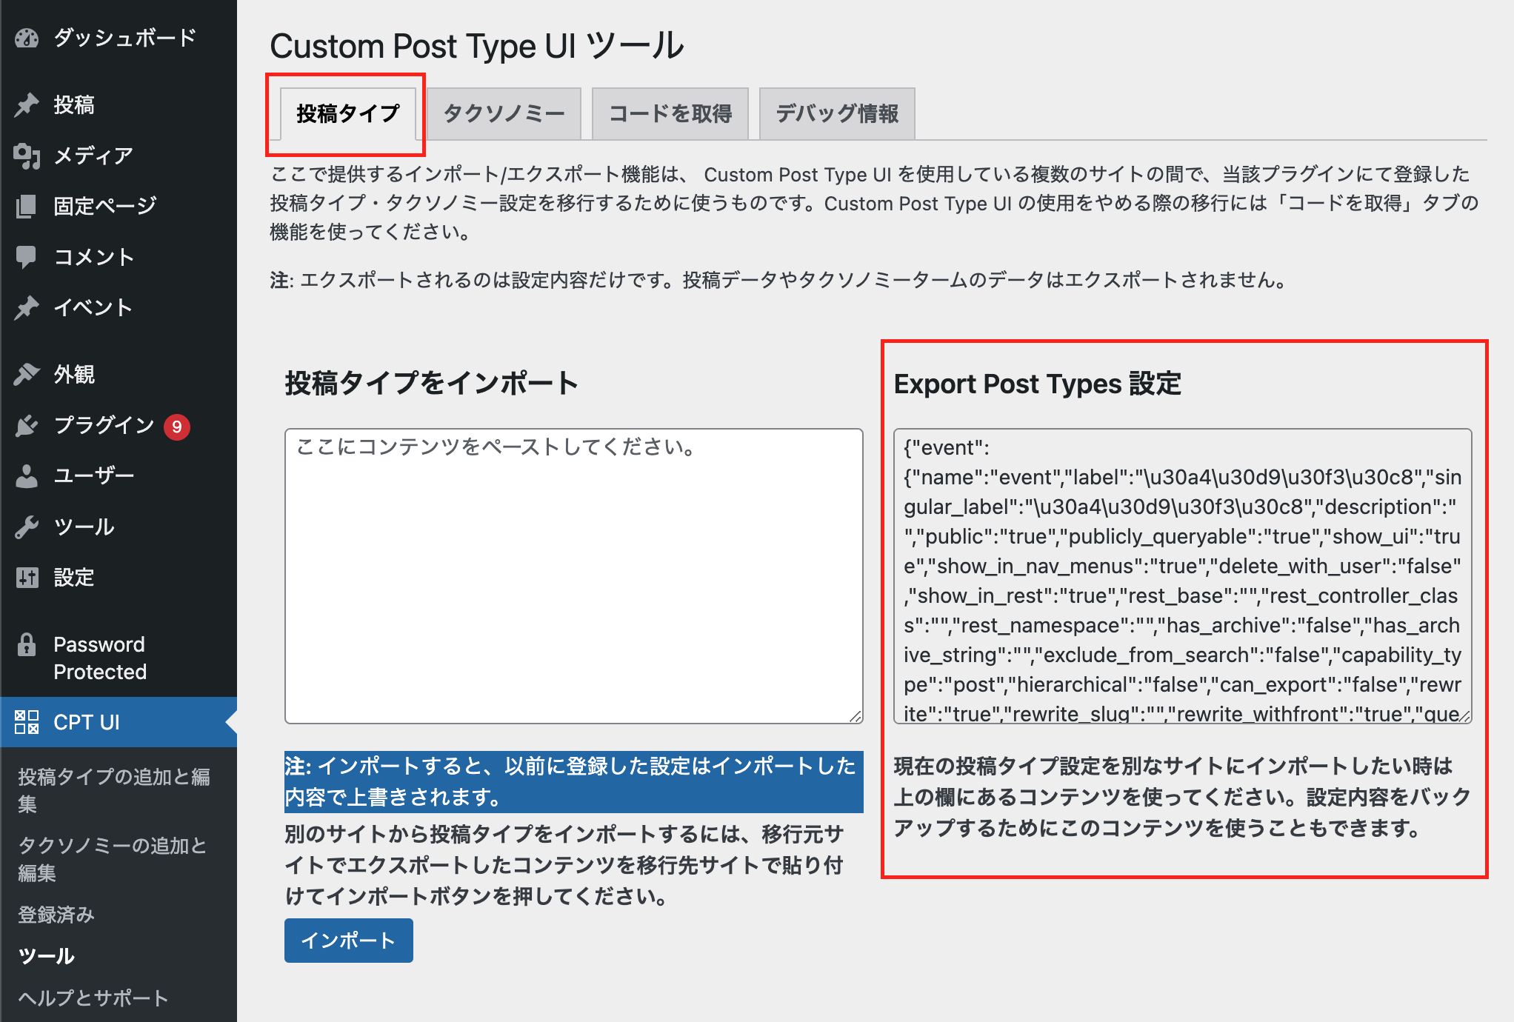Click the インポート button
Image resolution: width=1514 pixels, height=1022 pixels.
click(x=349, y=941)
